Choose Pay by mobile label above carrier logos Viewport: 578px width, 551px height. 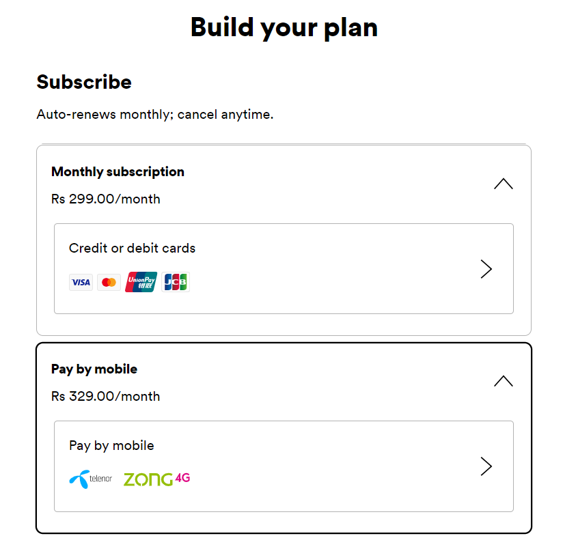pos(111,446)
